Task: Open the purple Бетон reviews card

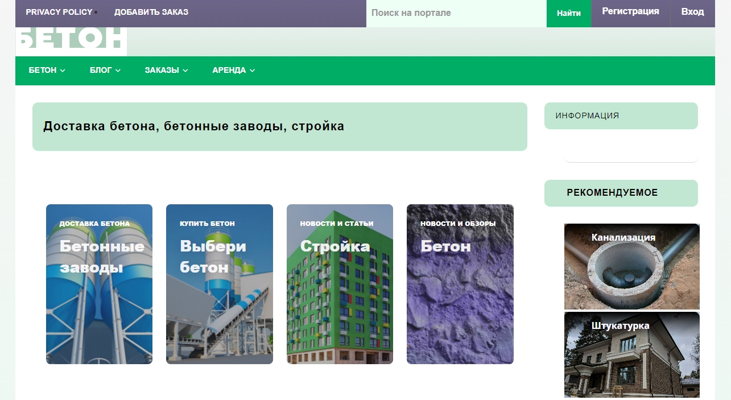Action: tap(460, 284)
